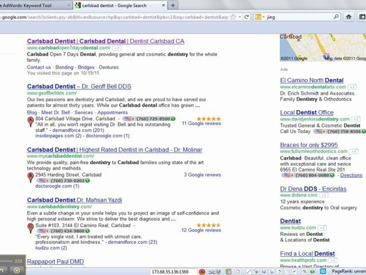Click the green notebook icon in status bar

[x=228, y=272]
